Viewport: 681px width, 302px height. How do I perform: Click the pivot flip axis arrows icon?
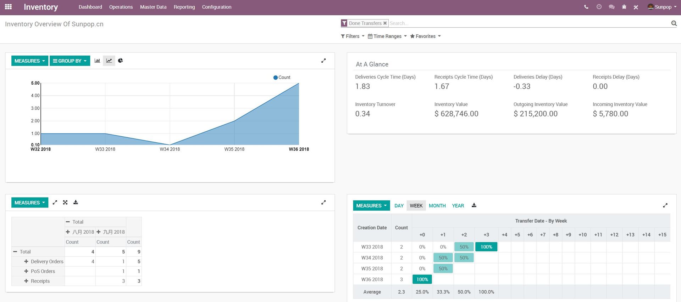coord(55,203)
